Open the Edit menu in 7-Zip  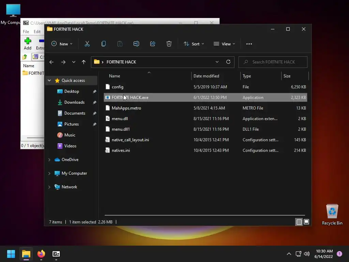point(37,32)
